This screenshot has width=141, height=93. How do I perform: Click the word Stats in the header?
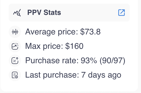point(52,12)
